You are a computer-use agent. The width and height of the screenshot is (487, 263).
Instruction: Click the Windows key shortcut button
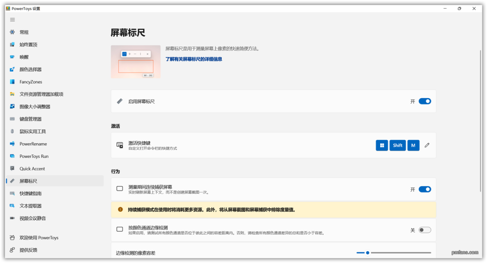pyautogui.click(x=382, y=145)
